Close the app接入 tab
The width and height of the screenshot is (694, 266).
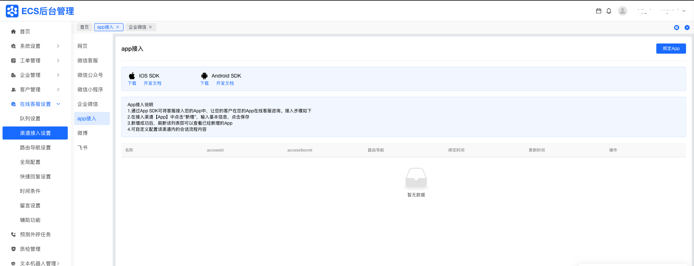click(118, 27)
